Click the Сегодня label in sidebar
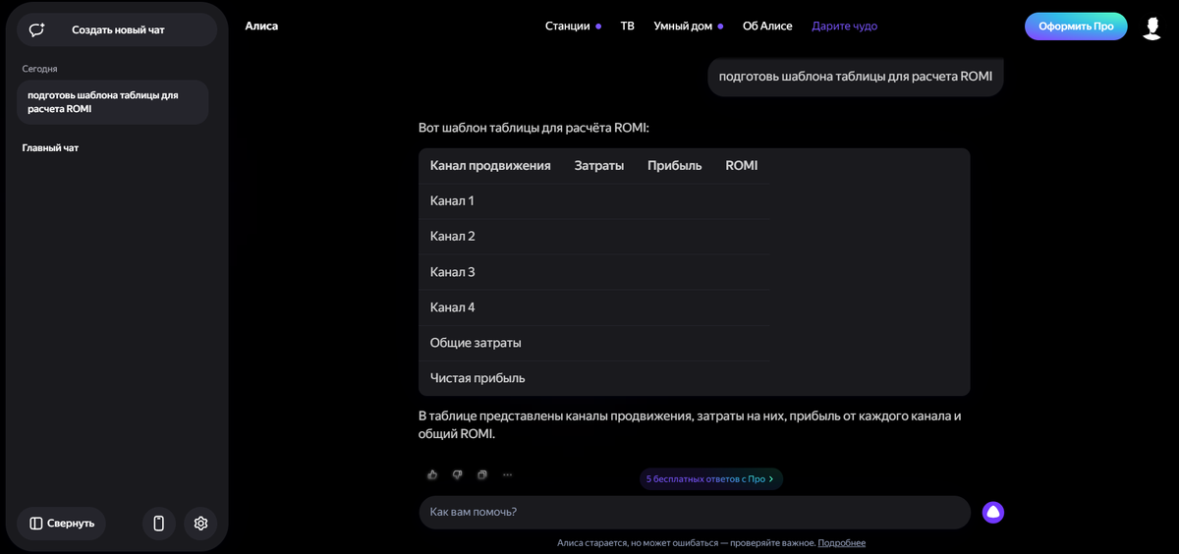 point(39,69)
